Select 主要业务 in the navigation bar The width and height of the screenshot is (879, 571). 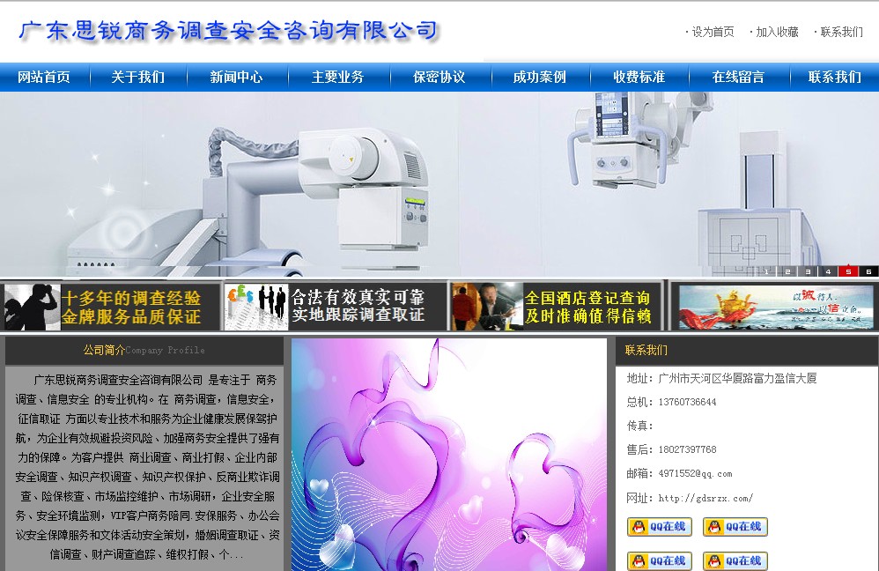[x=337, y=77]
